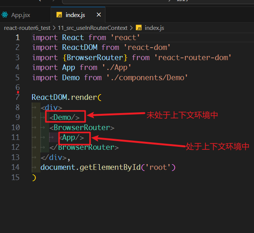The width and height of the screenshot is (254, 233).
Task: Click the './components/Demo' import path
Action: [147, 78]
